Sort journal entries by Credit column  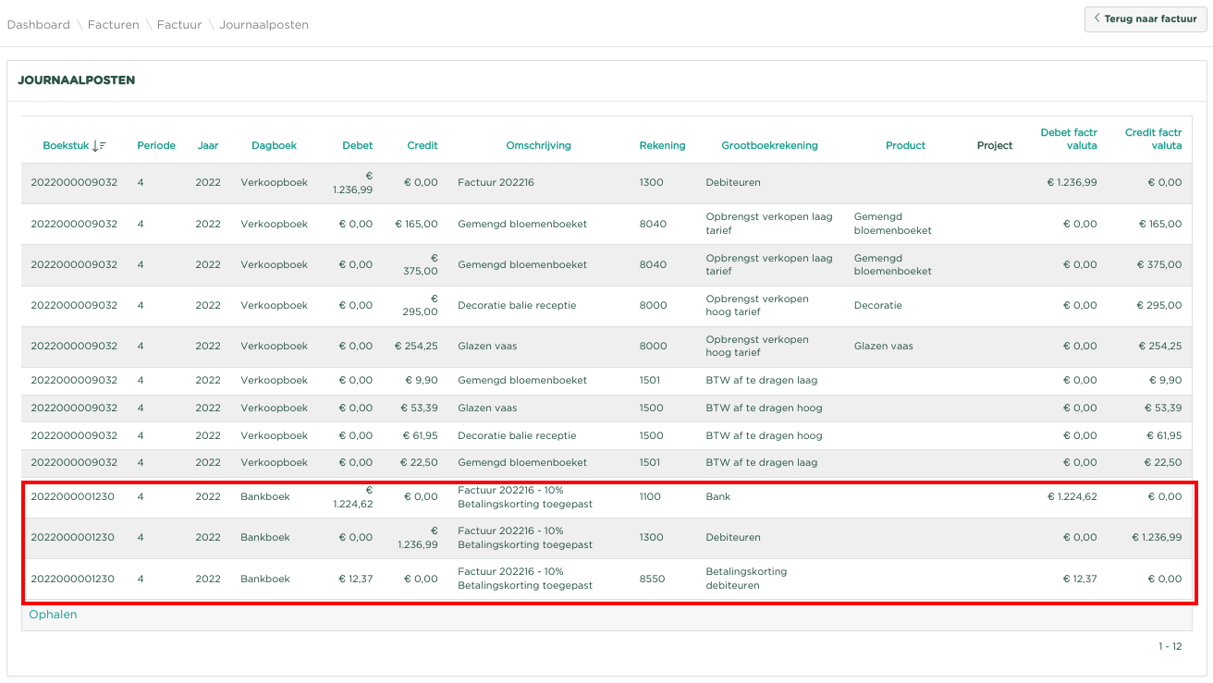click(422, 145)
